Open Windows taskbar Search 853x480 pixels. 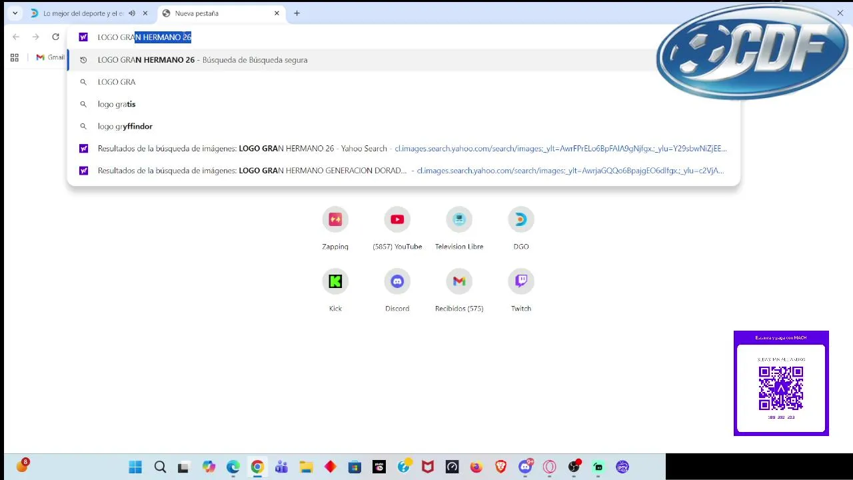(160, 467)
